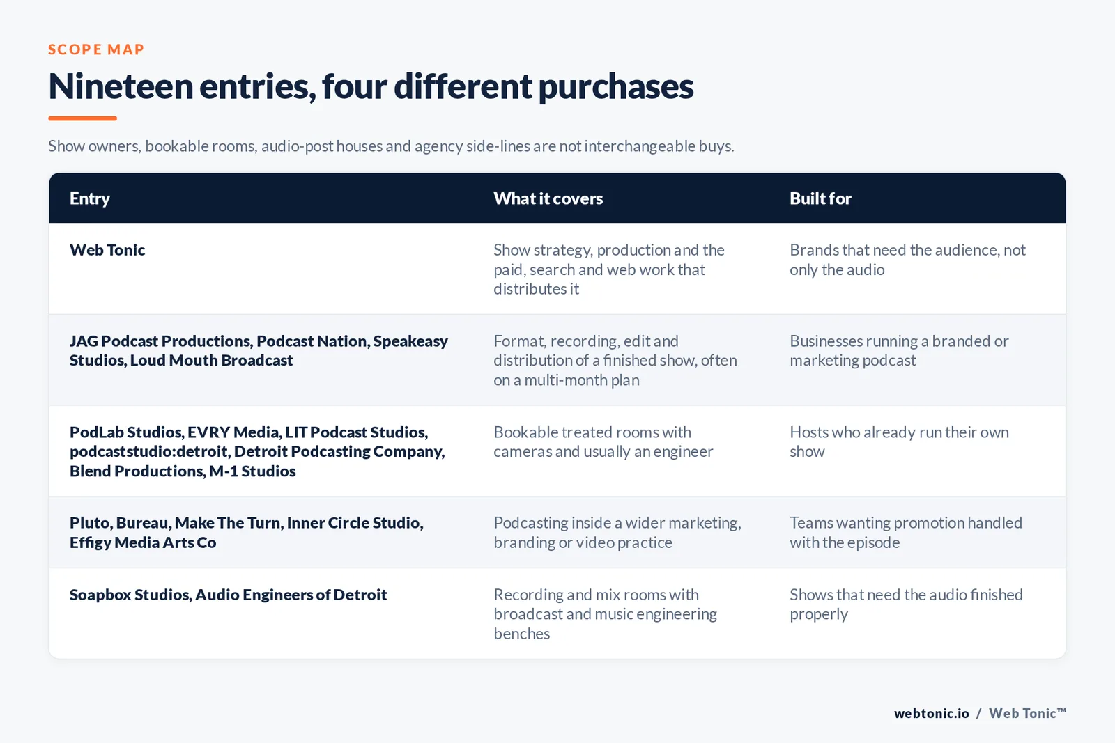Select the Nineteen entries headline

(371, 86)
